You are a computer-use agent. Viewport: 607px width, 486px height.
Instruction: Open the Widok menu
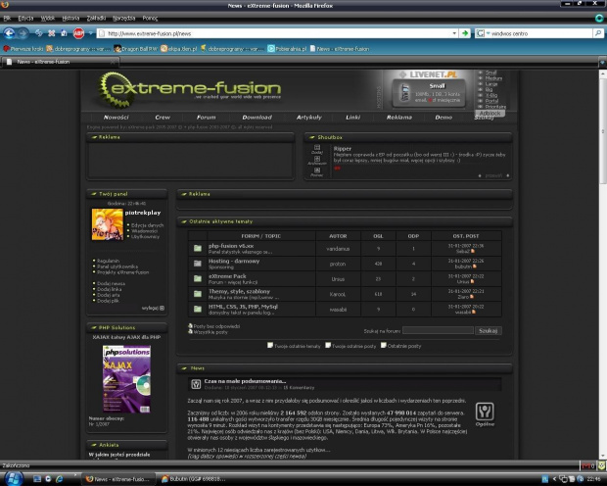[x=48, y=19]
